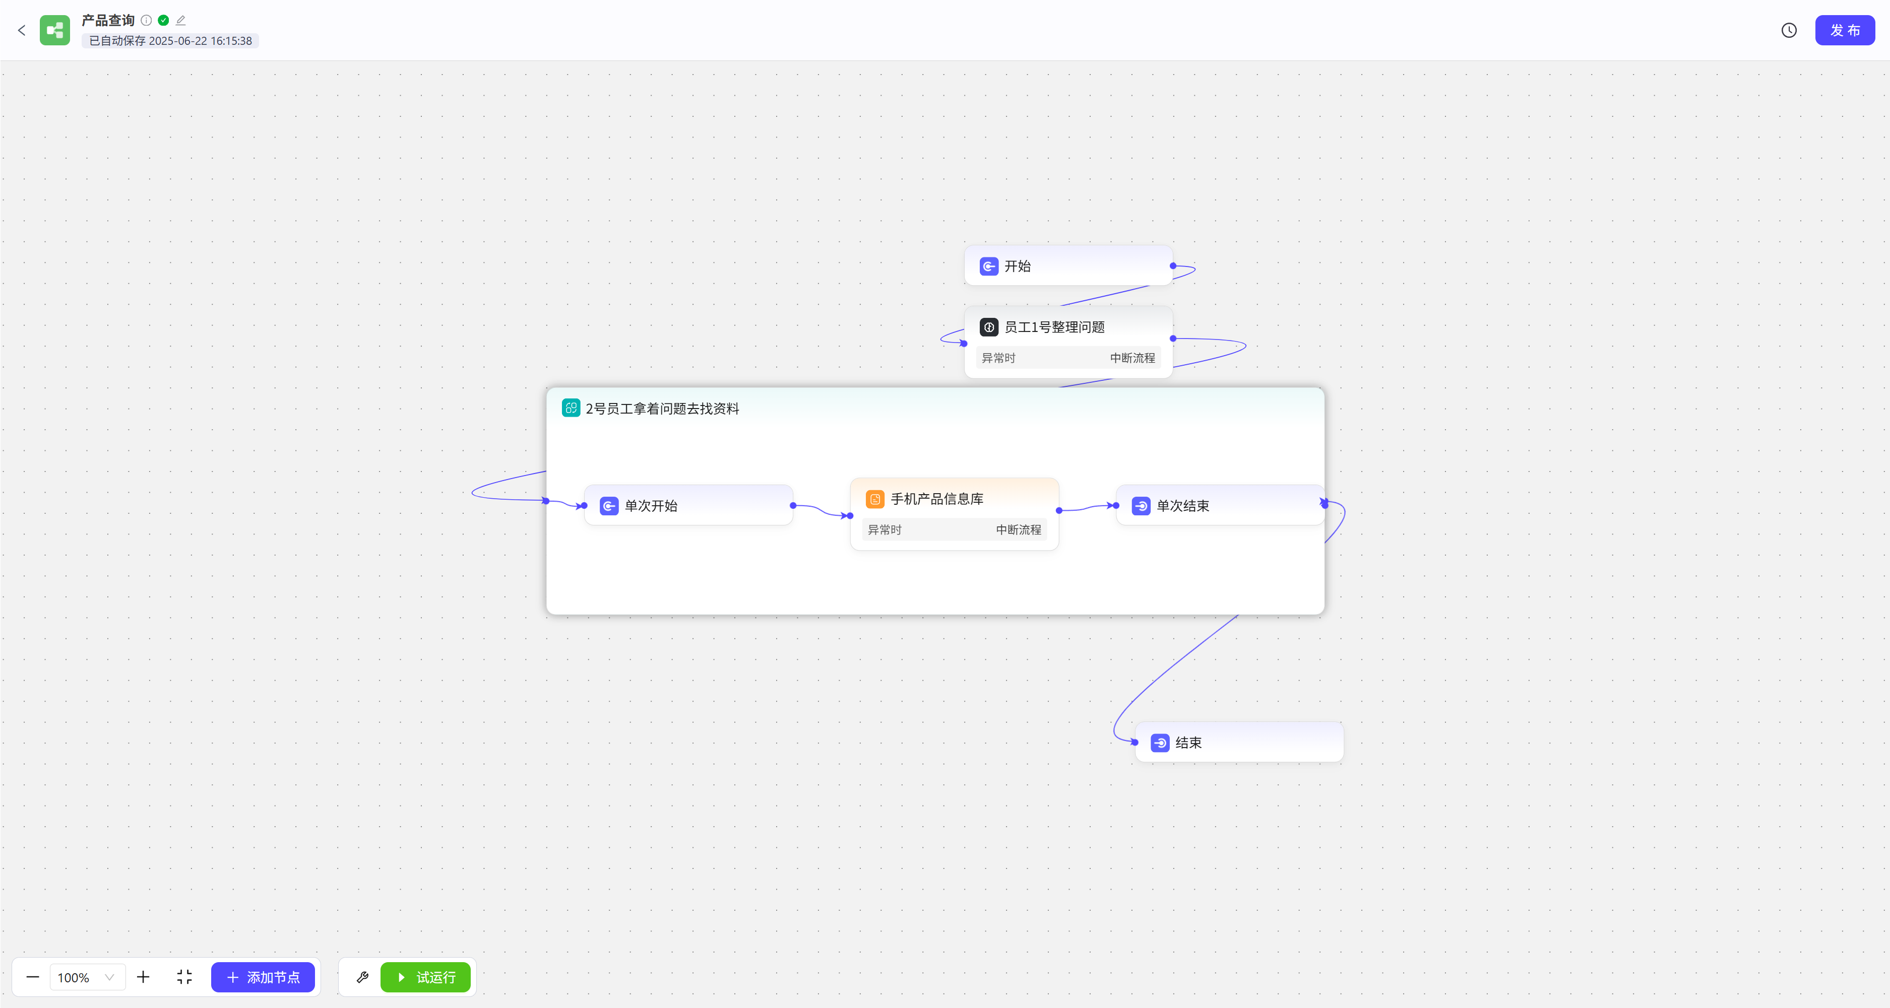
Task: Click the 员工1号整理问题 black node icon
Action: 988,327
